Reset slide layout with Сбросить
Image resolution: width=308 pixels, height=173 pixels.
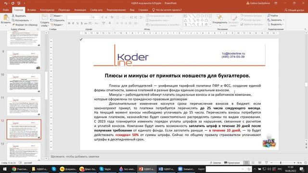(x=57, y=20)
